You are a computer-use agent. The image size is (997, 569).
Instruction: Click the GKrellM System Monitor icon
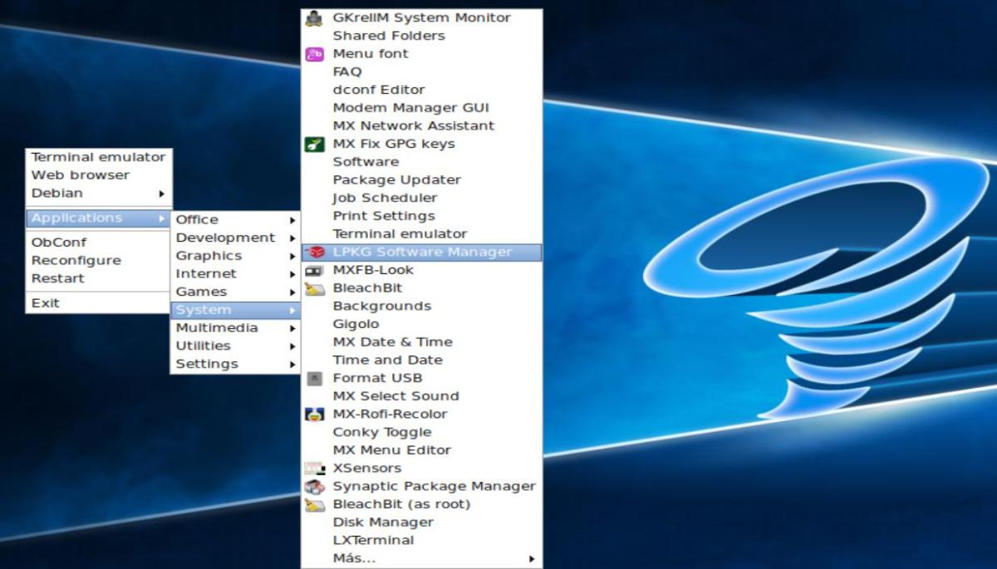tap(314, 17)
